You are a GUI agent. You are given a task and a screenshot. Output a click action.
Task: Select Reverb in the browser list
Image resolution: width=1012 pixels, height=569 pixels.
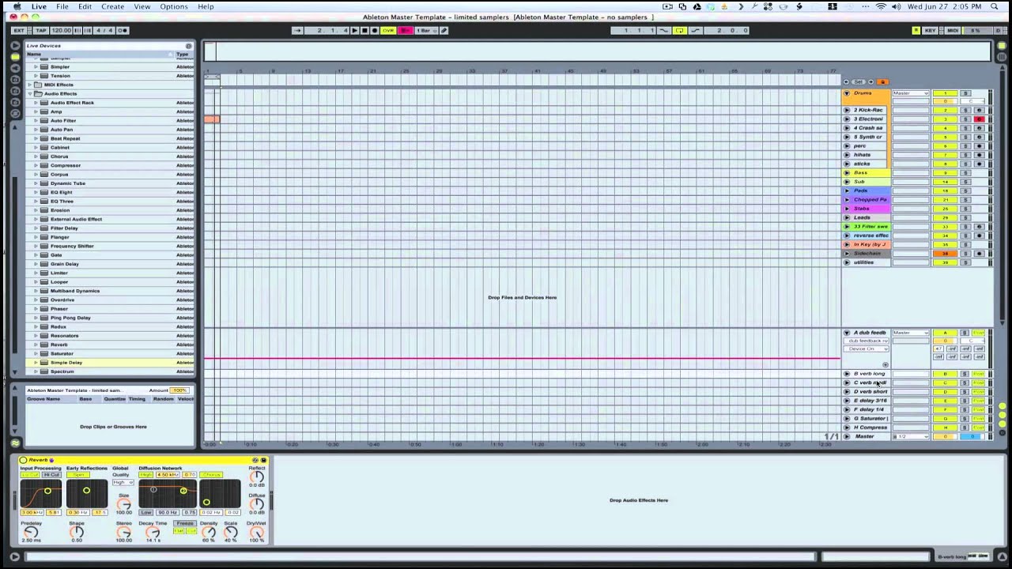tap(110, 345)
